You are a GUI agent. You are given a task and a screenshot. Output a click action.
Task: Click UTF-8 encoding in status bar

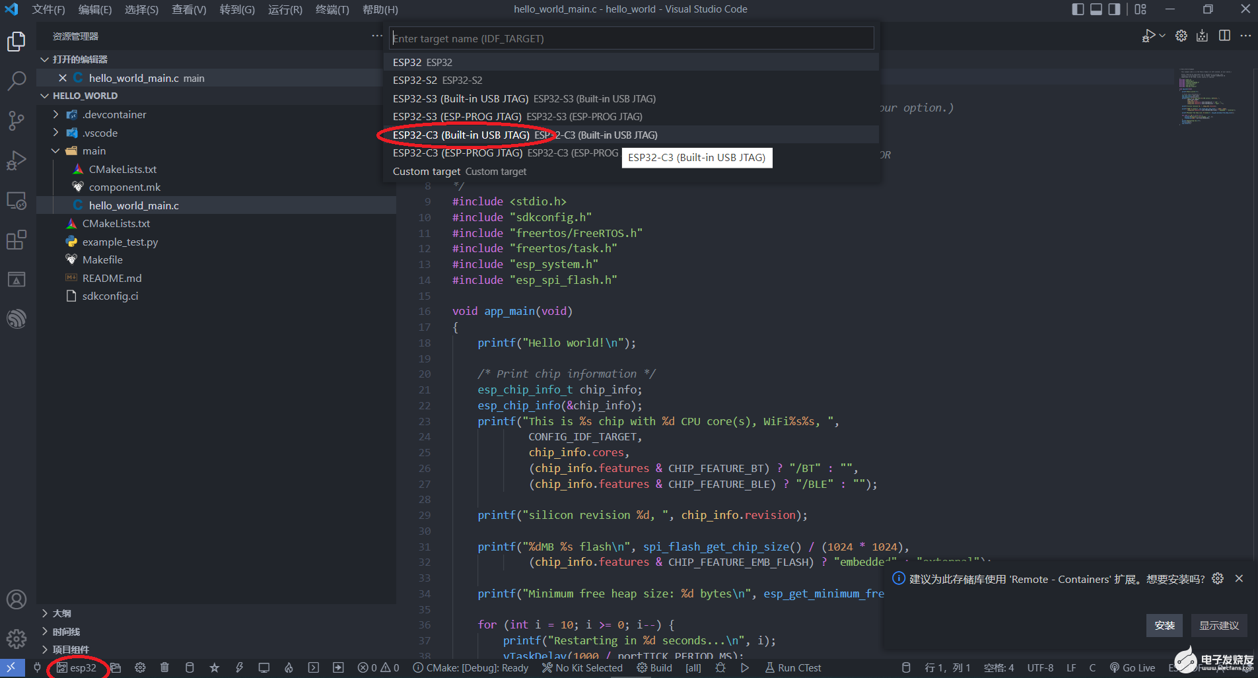tap(1040, 667)
